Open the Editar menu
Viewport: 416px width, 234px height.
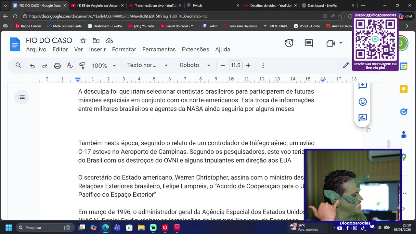(x=60, y=49)
